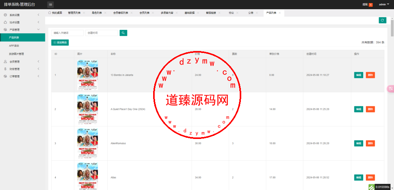The image size is (394, 190).
Task: Switch to the 多语言内容 tab
Action: (x=167, y=13)
